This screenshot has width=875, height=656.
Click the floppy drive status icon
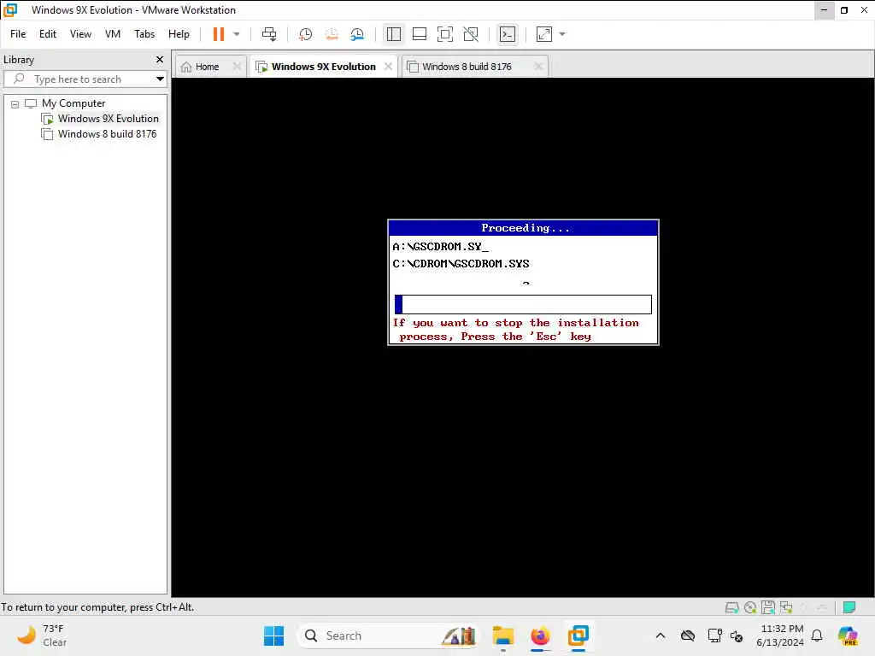(x=768, y=607)
